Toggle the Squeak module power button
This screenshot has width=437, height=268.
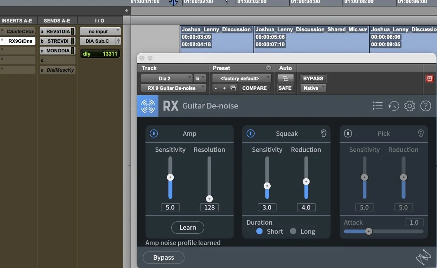(x=250, y=134)
